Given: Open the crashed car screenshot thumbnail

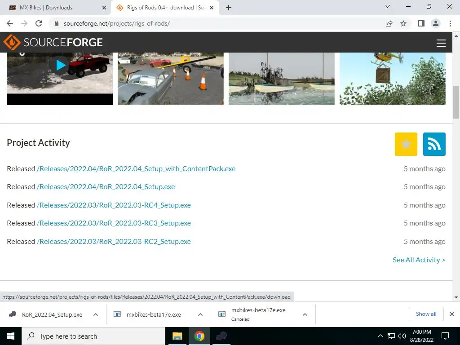Looking at the screenshot, I should tap(170, 79).
